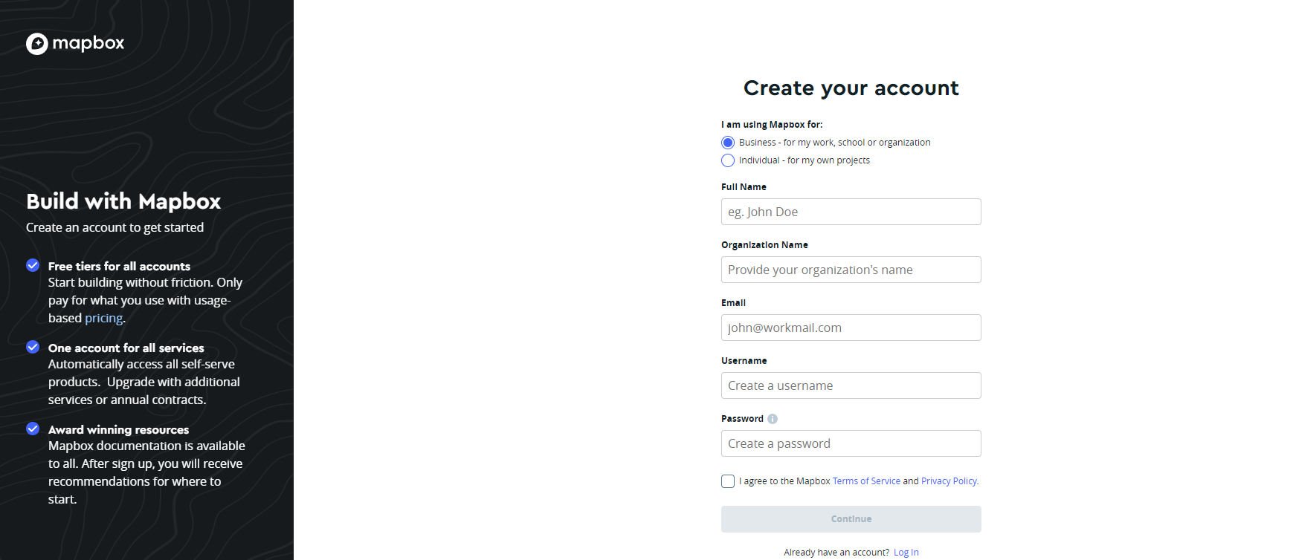1293x560 pixels.
Task: Follow the Log in link
Action: [x=906, y=553]
